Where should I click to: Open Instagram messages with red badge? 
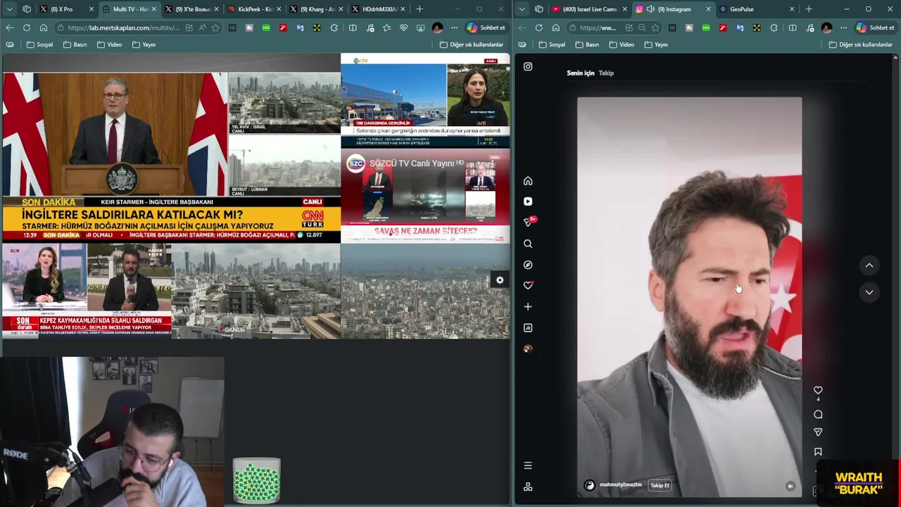tap(529, 222)
